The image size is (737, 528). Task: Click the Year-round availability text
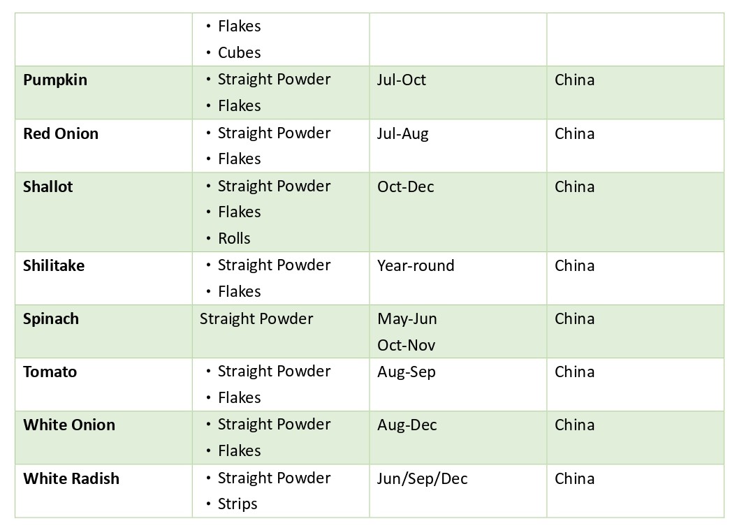[416, 265]
